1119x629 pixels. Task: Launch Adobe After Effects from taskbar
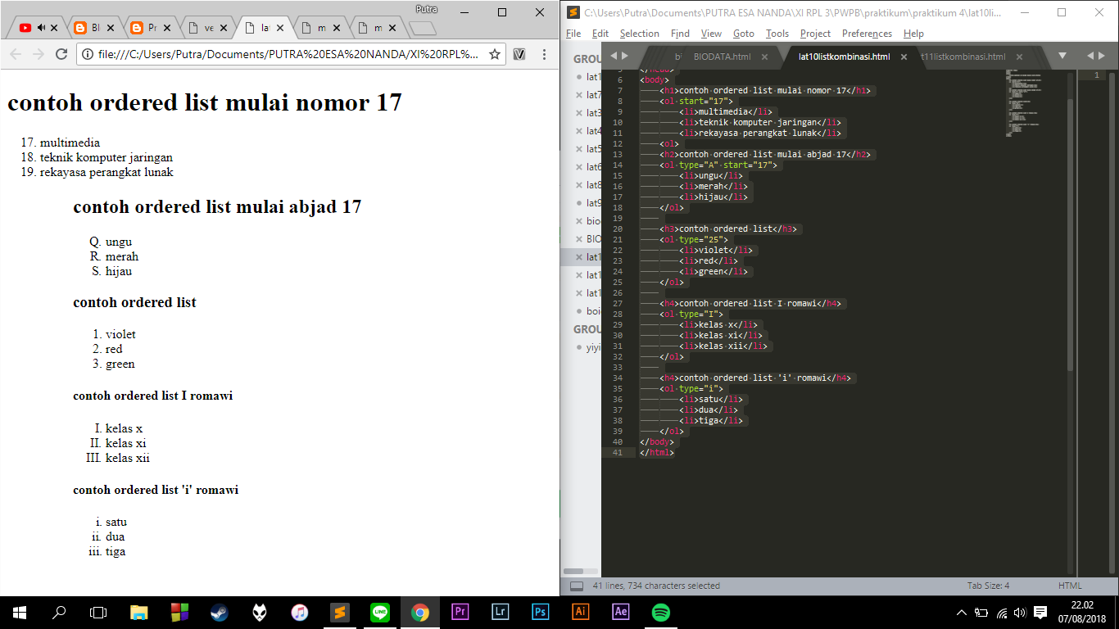(x=621, y=612)
